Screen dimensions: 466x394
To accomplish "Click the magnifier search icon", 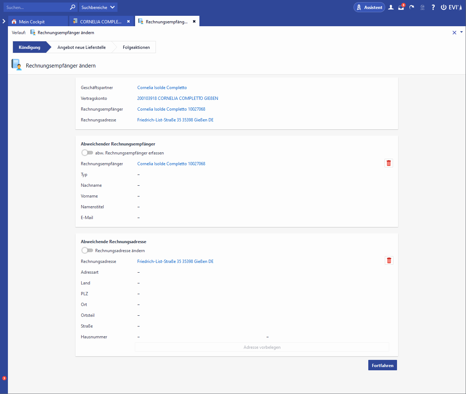I will (73, 7).
